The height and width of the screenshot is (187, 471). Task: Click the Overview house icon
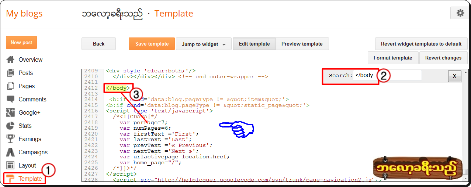(10, 60)
